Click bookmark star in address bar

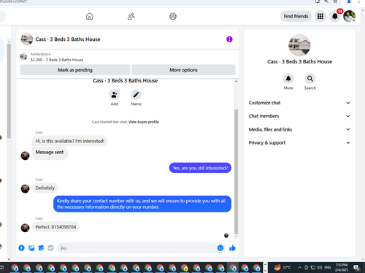tap(335, 1)
